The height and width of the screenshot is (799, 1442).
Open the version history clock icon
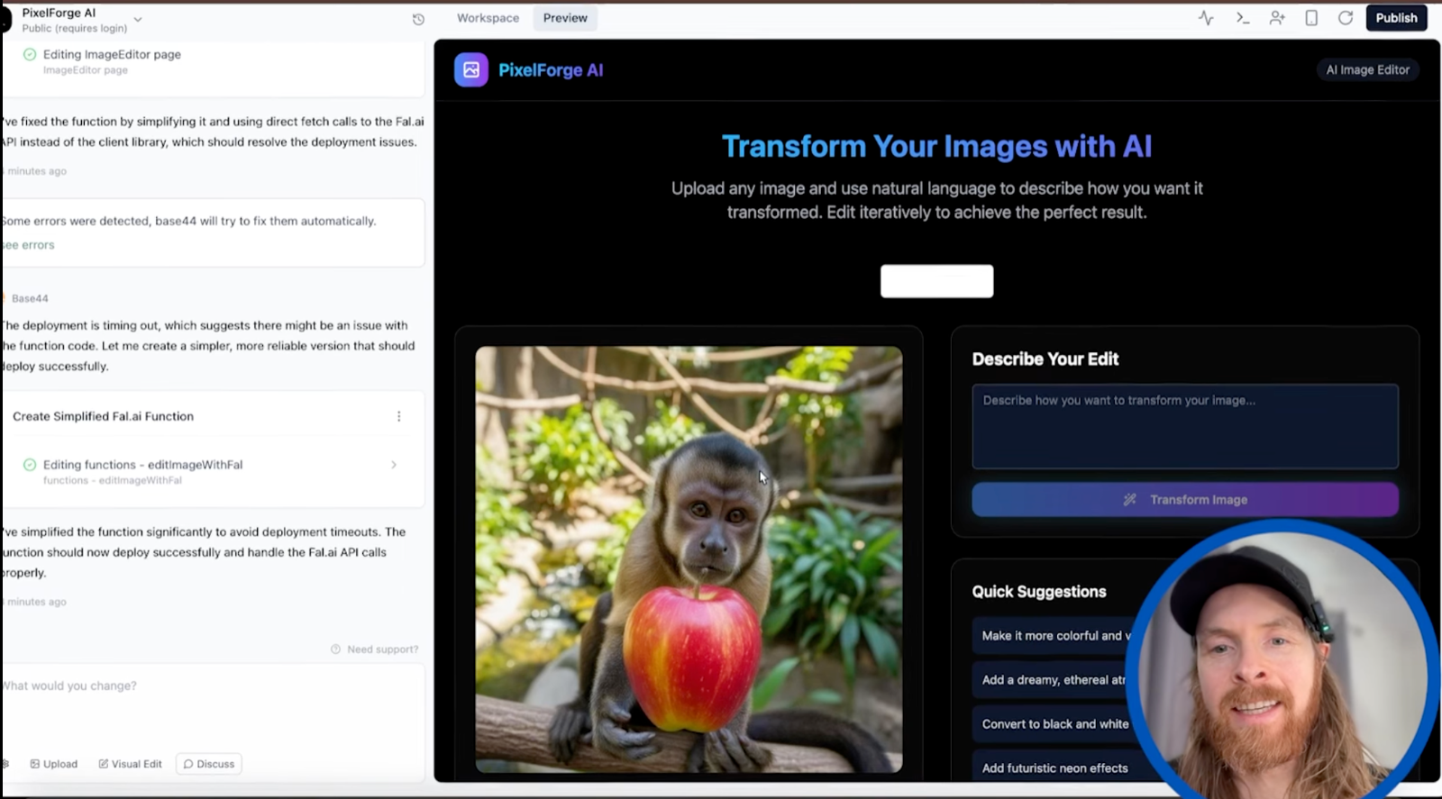point(418,19)
